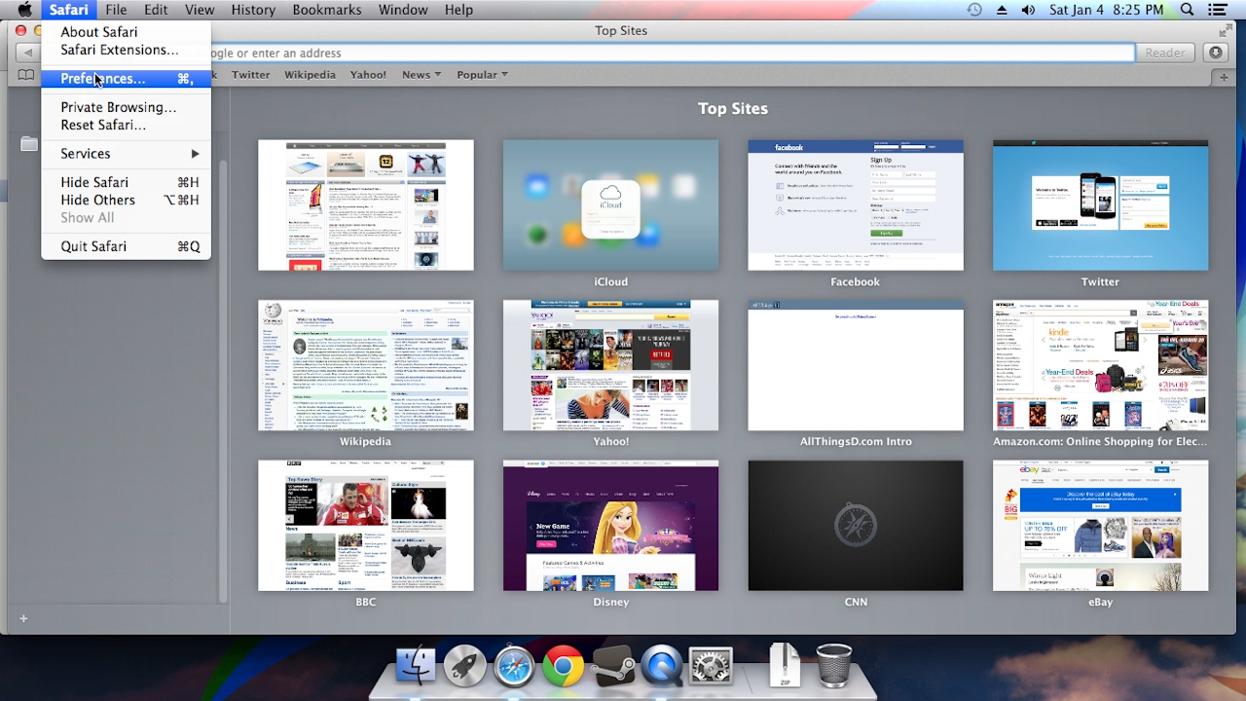Choose Quit Safari

pos(126,246)
